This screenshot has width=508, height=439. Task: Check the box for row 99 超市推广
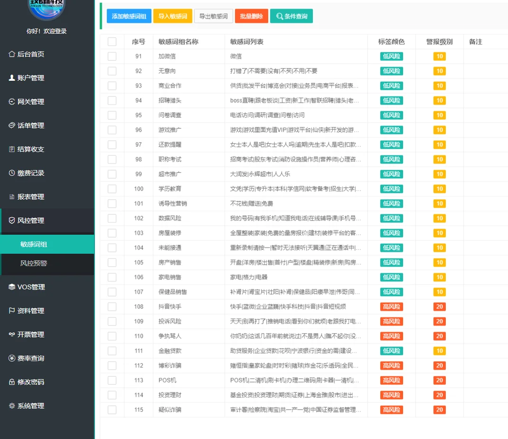click(x=112, y=174)
